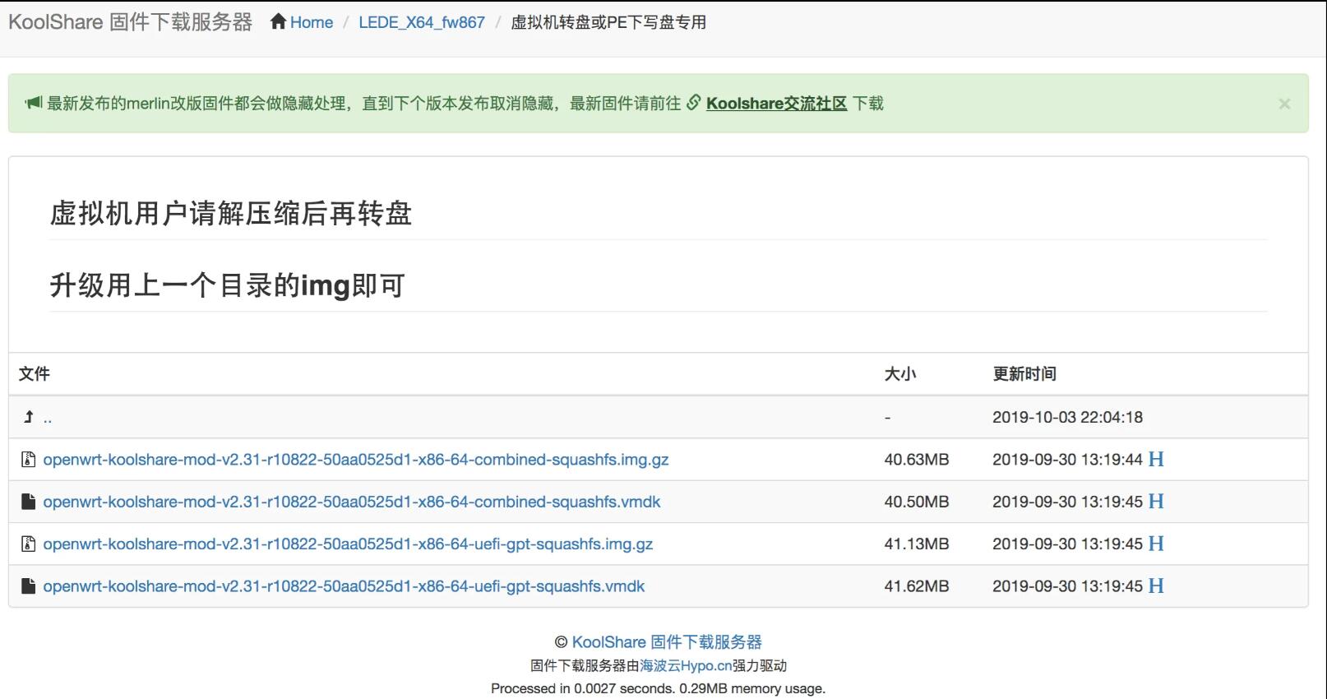The height and width of the screenshot is (699, 1327).
Task: Open the Koolshare交流社区 link
Action: point(775,104)
